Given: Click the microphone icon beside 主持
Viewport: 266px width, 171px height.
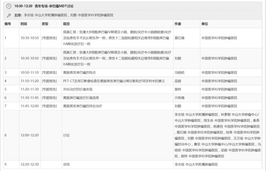Looking at the screenshot, I should pyautogui.click(x=9, y=15).
